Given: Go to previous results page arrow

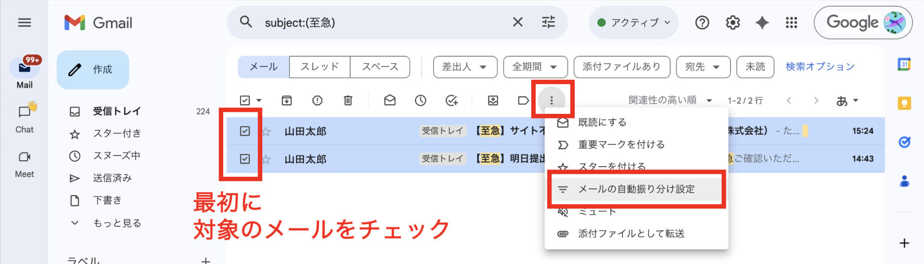Looking at the screenshot, I should pos(789,100).
